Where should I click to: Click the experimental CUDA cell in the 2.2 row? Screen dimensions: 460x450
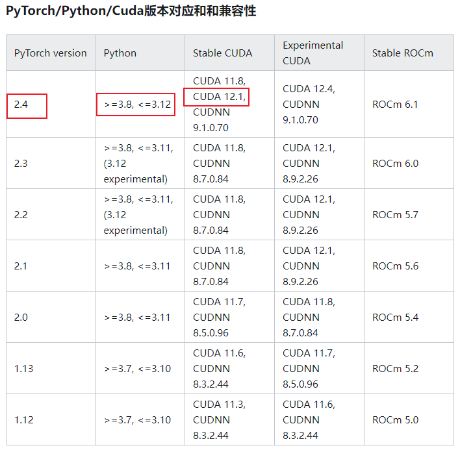click(x=319, y=214)
